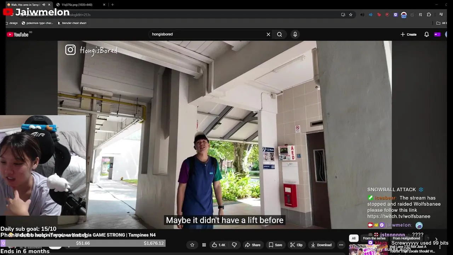Share this video
Screen dimensions: 453x255
tap(253, 245)
